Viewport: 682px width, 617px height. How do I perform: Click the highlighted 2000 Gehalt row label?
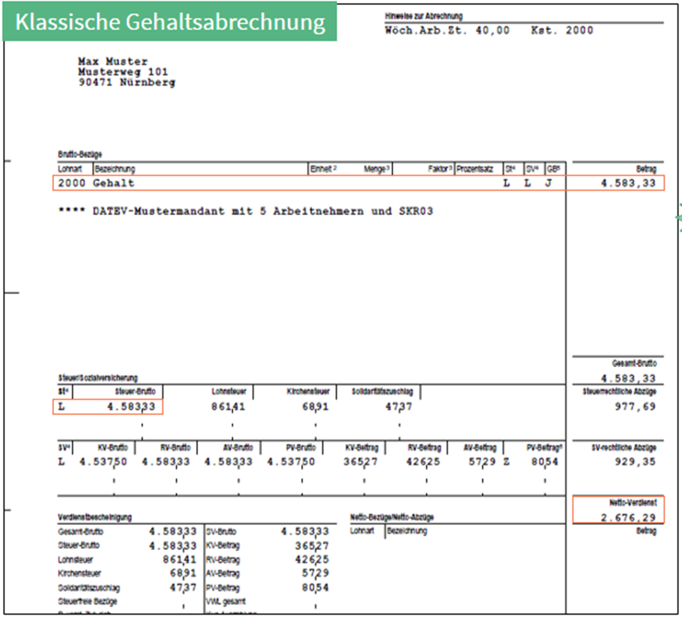96,183
